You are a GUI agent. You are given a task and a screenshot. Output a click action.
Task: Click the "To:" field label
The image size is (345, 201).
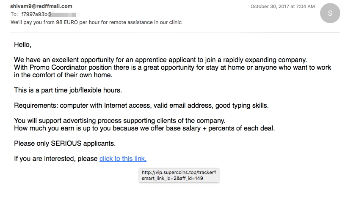[14, 14]
